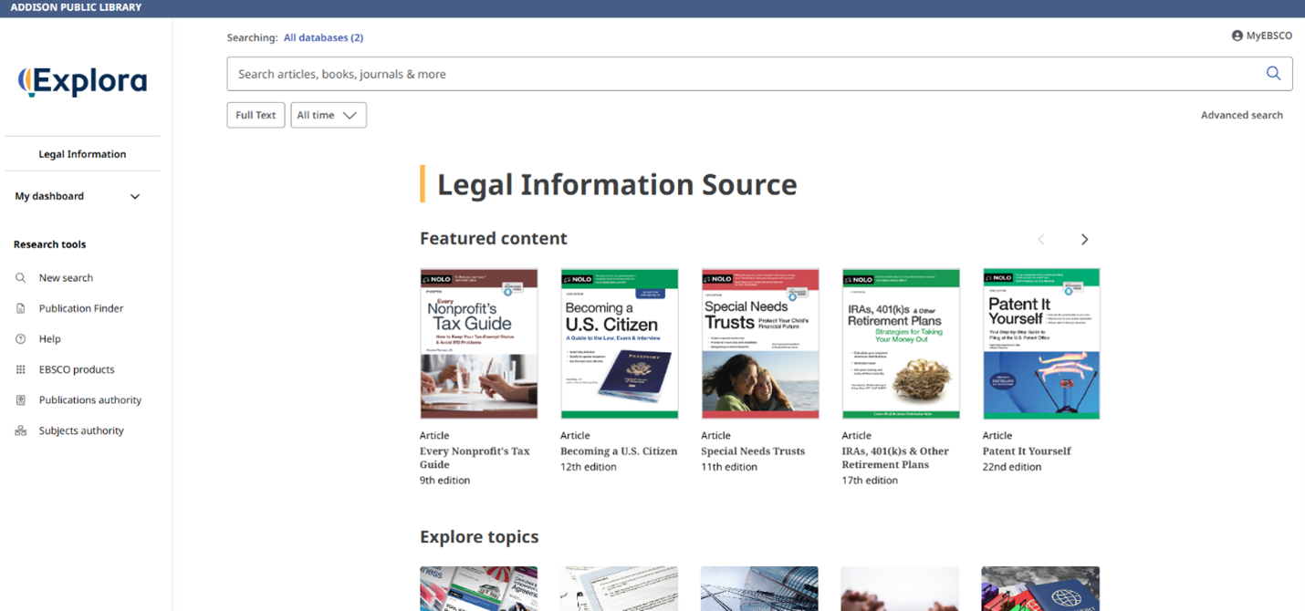The image size is (1305, 611).
Task: Advance the Featured content carousel right arrow
Action: pos(1084,239)
